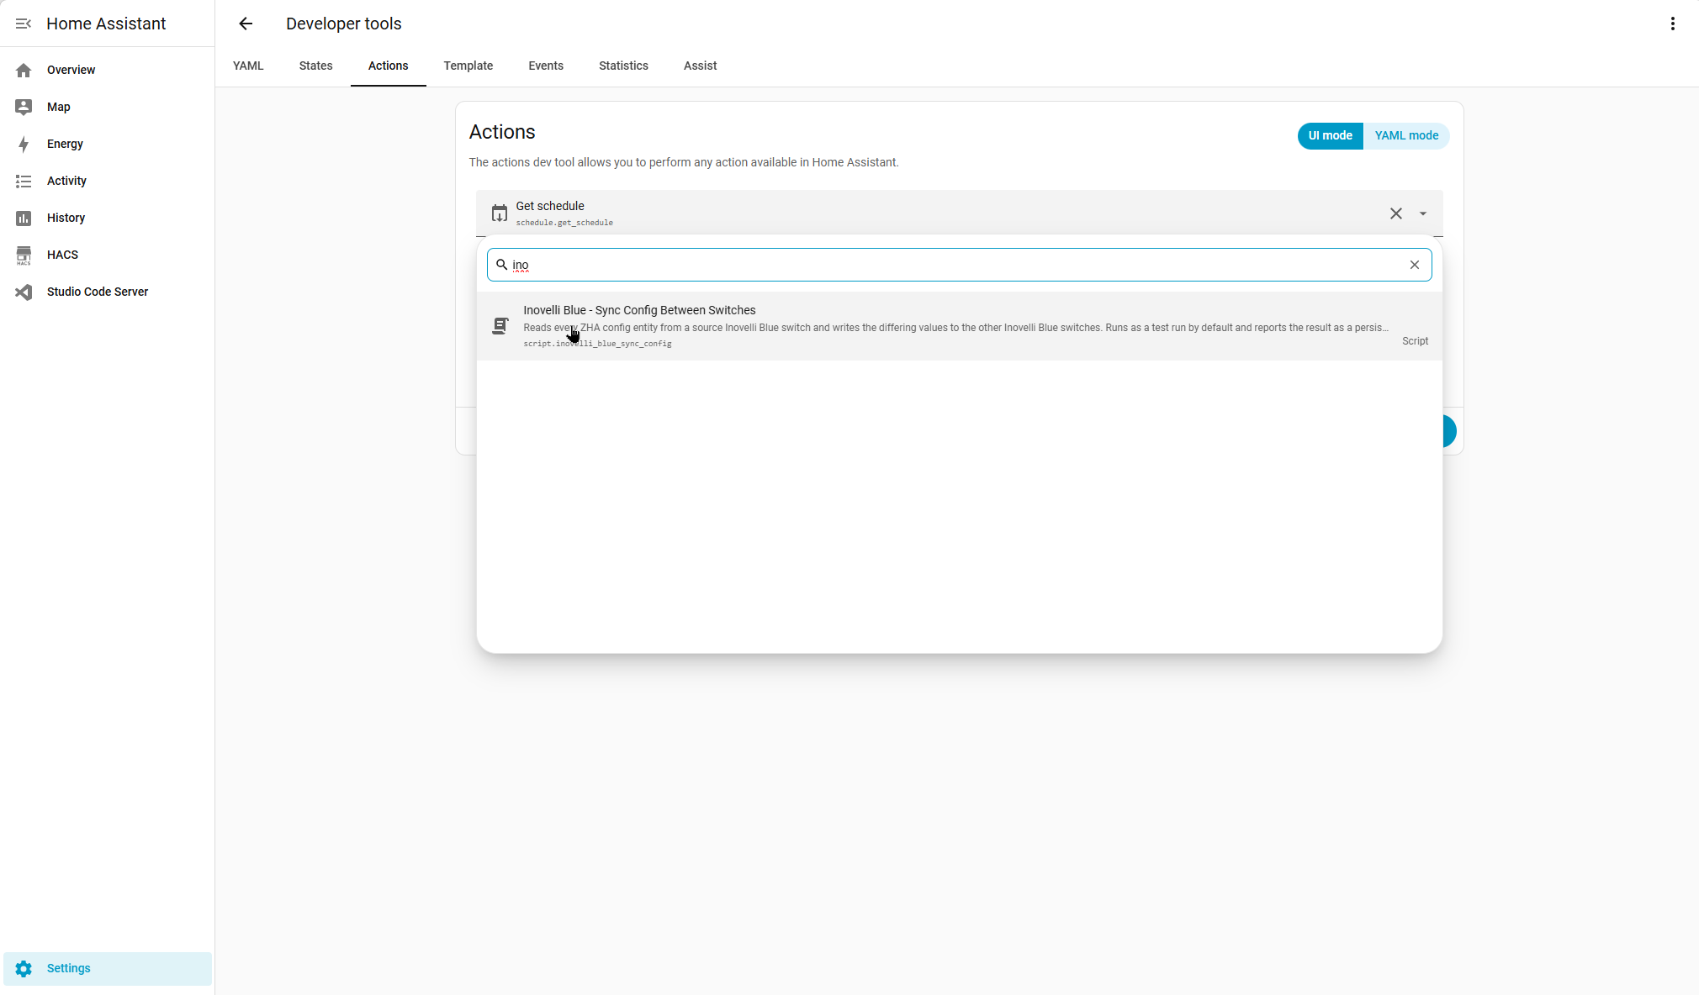Click the search magnifier icon
Image resolution: width=1699 pixels, height=995 pixels.
tap(502, 265)
